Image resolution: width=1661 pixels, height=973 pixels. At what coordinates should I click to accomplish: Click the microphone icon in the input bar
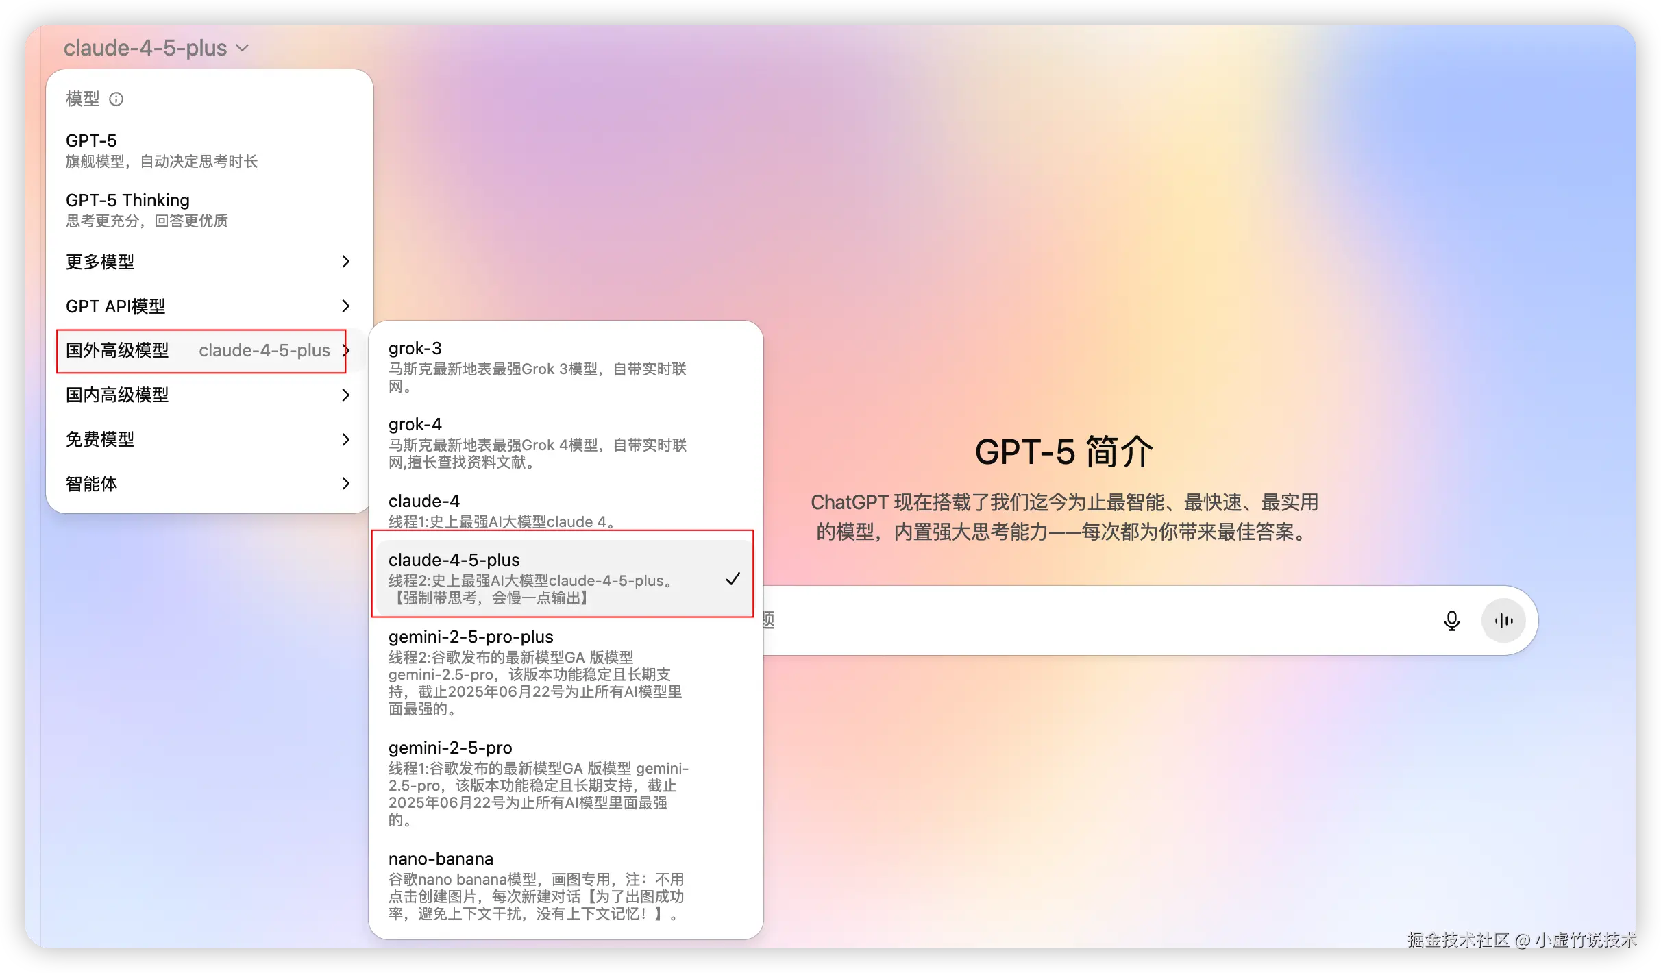pos(1452,620)
